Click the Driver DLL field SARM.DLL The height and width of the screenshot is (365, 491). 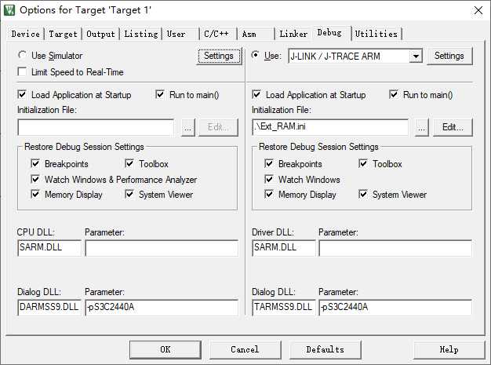click(x=284, y=248)
